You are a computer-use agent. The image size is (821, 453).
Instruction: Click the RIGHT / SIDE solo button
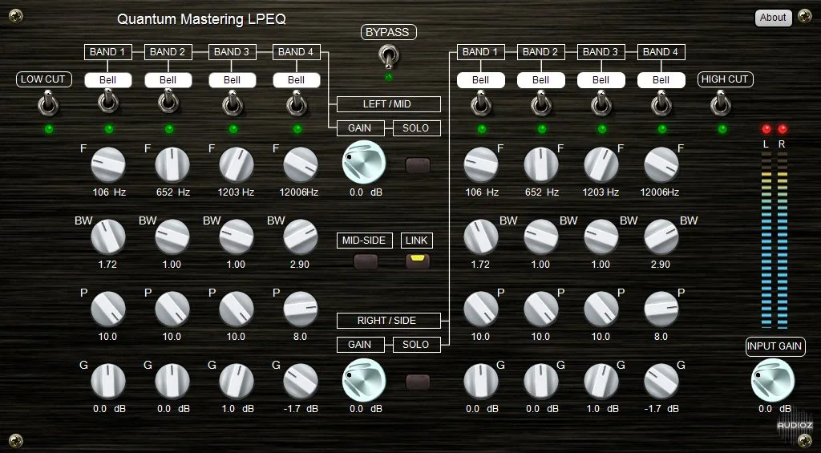[x=418, y=382]
